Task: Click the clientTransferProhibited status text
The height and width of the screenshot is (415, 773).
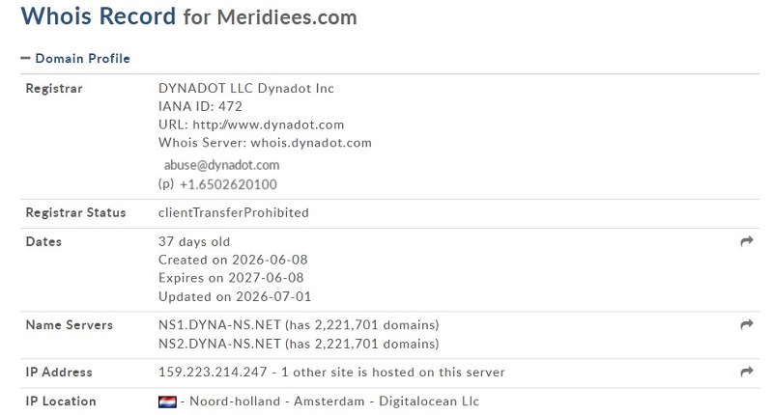Action: (234, 212)
